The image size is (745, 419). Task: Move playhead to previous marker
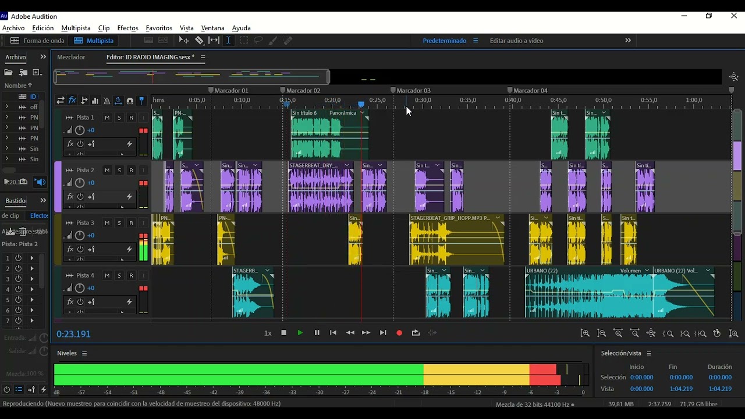point(333,333)
